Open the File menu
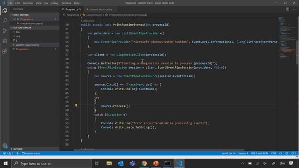This screenshot has width=299, height=168. click(10, 3)
